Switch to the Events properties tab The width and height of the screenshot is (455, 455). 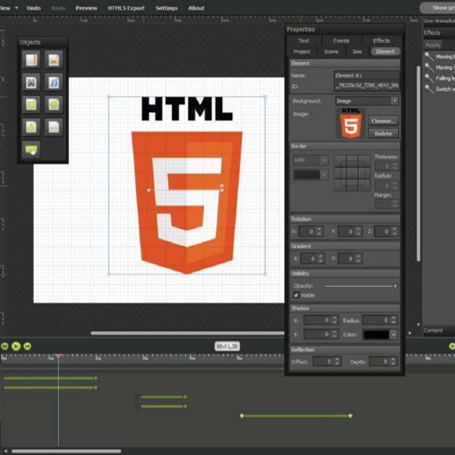341,41
